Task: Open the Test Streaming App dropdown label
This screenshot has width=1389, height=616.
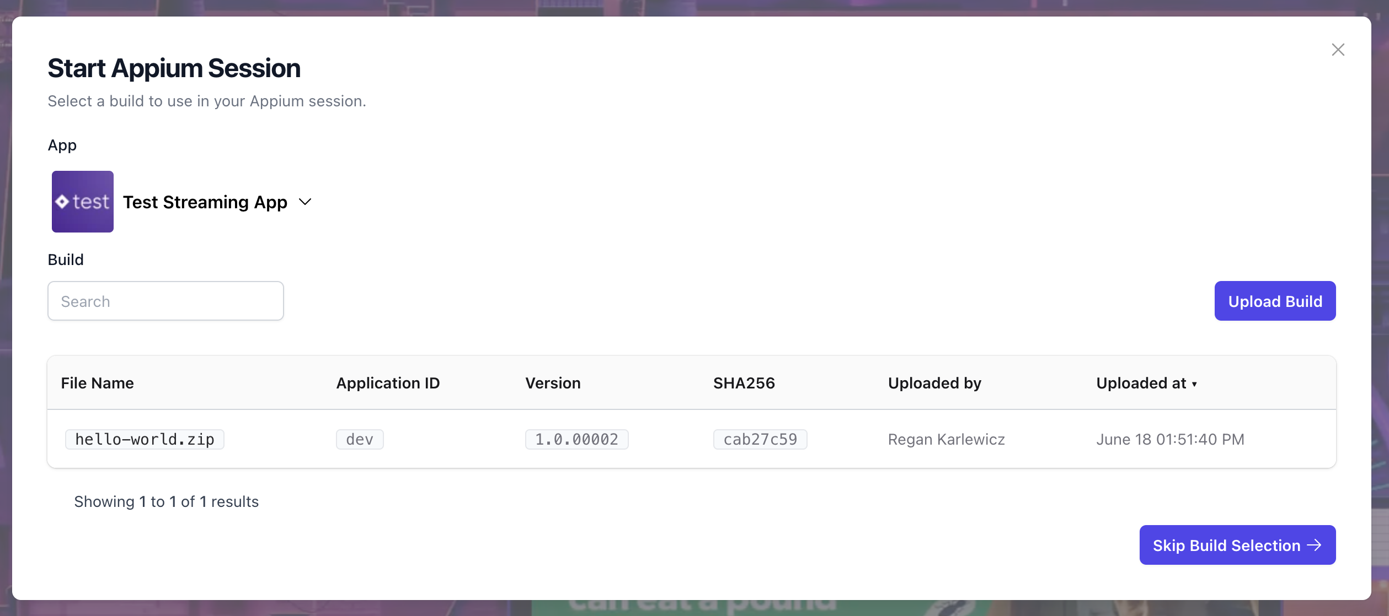Action: coord(205,202)
